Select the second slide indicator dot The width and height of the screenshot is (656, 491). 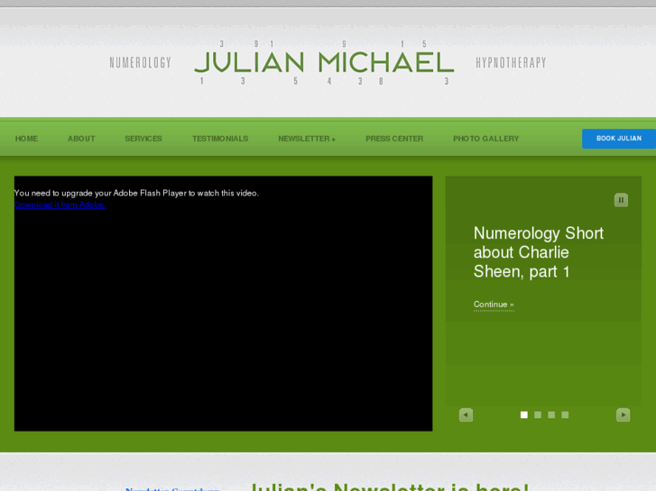pos(538,414)
